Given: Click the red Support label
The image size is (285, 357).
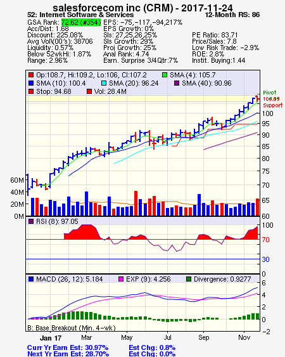Looking at the screenshot, I should [x=272, y=105].
